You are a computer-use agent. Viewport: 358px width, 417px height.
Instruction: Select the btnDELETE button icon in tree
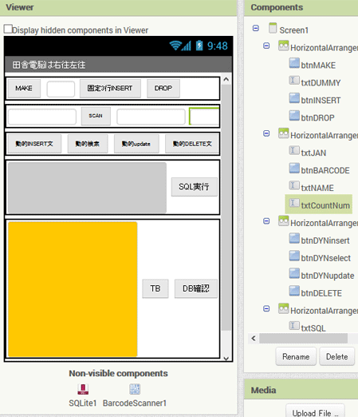pyautogui.click(x=294, y=291)
